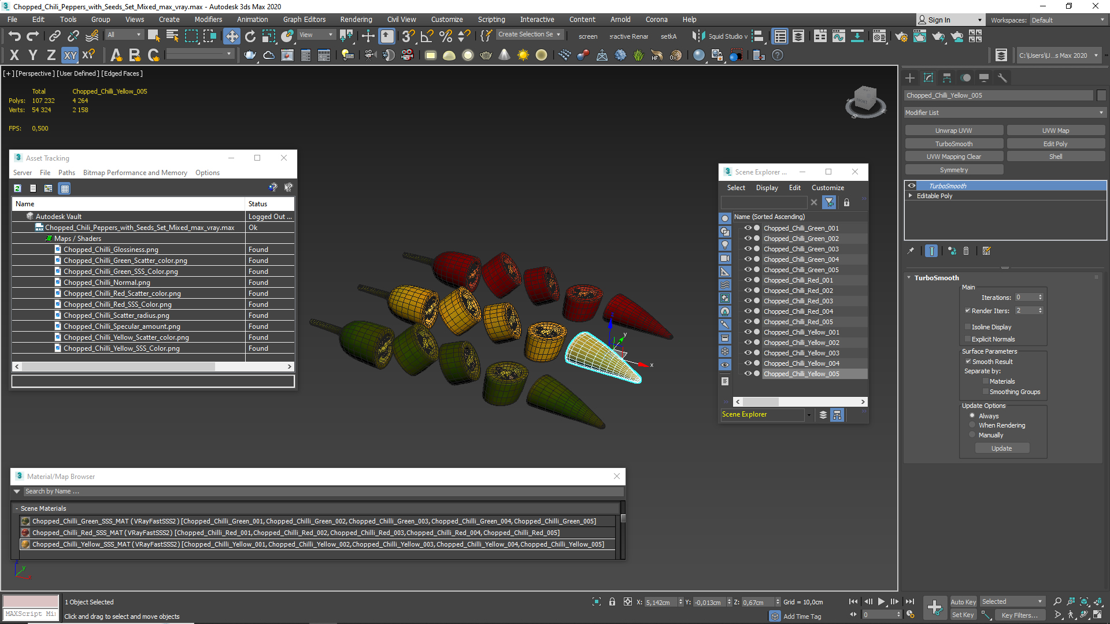The height and width of the screenshot is (624, 1110).
Task: Click the Play Animation button
Action: click(882, 601)
